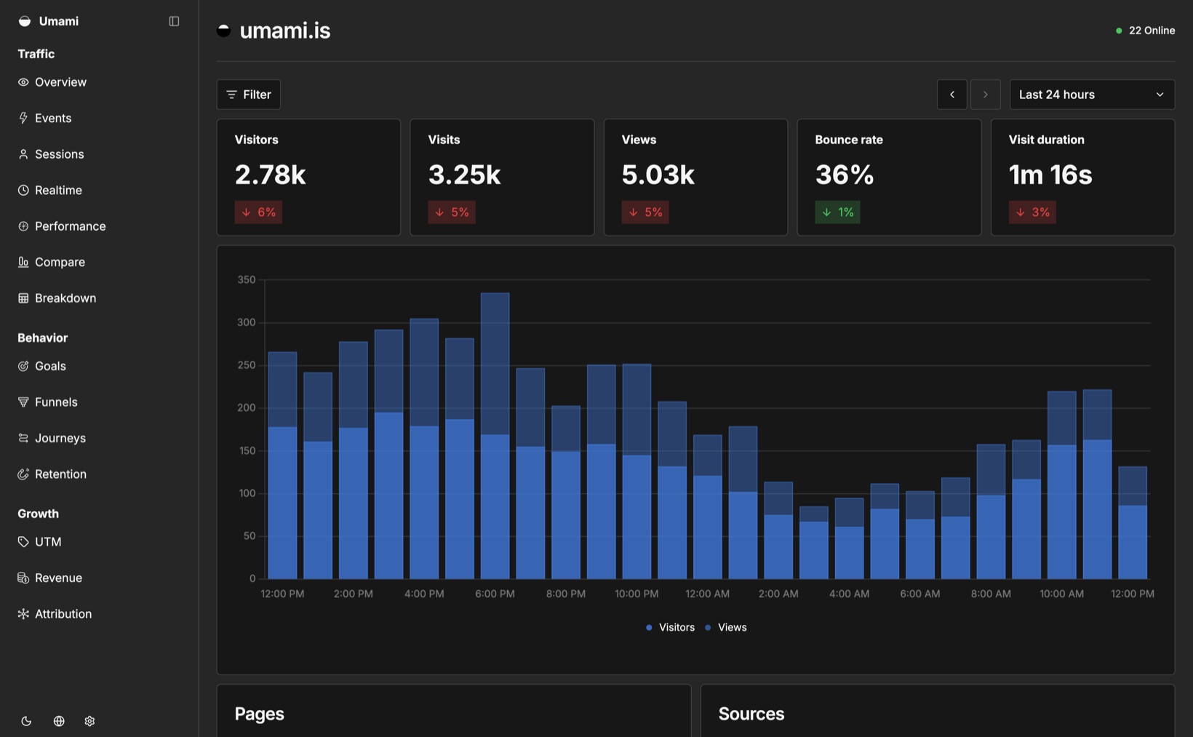Click the Visits metric card

(502, 177)
